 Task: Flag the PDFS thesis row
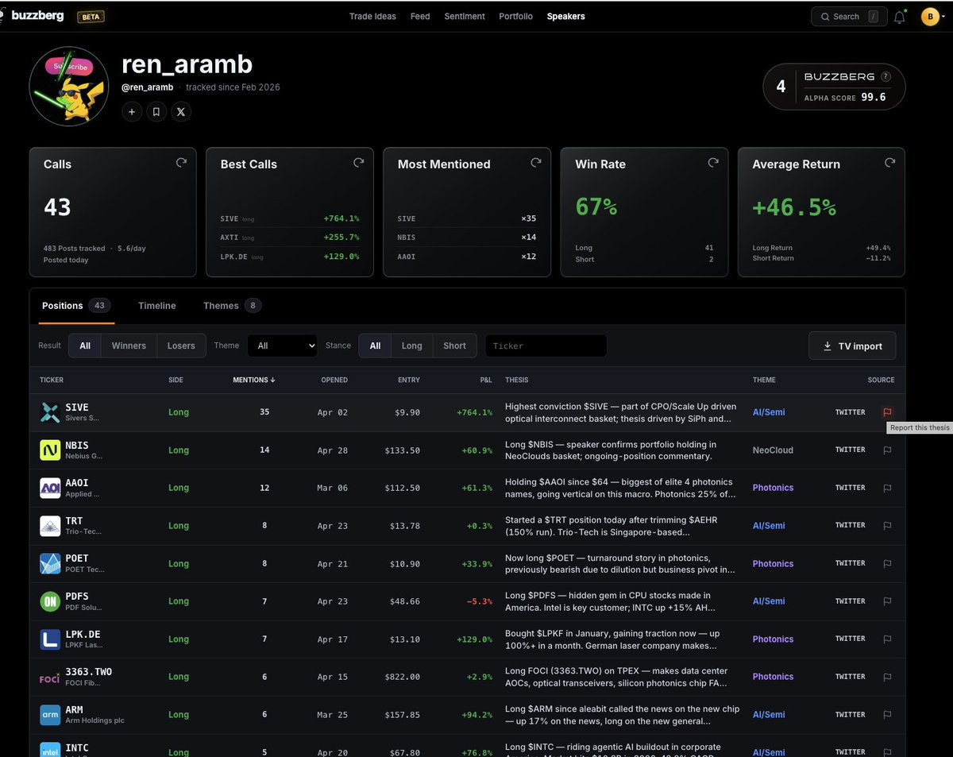click(x=887, y=601)
